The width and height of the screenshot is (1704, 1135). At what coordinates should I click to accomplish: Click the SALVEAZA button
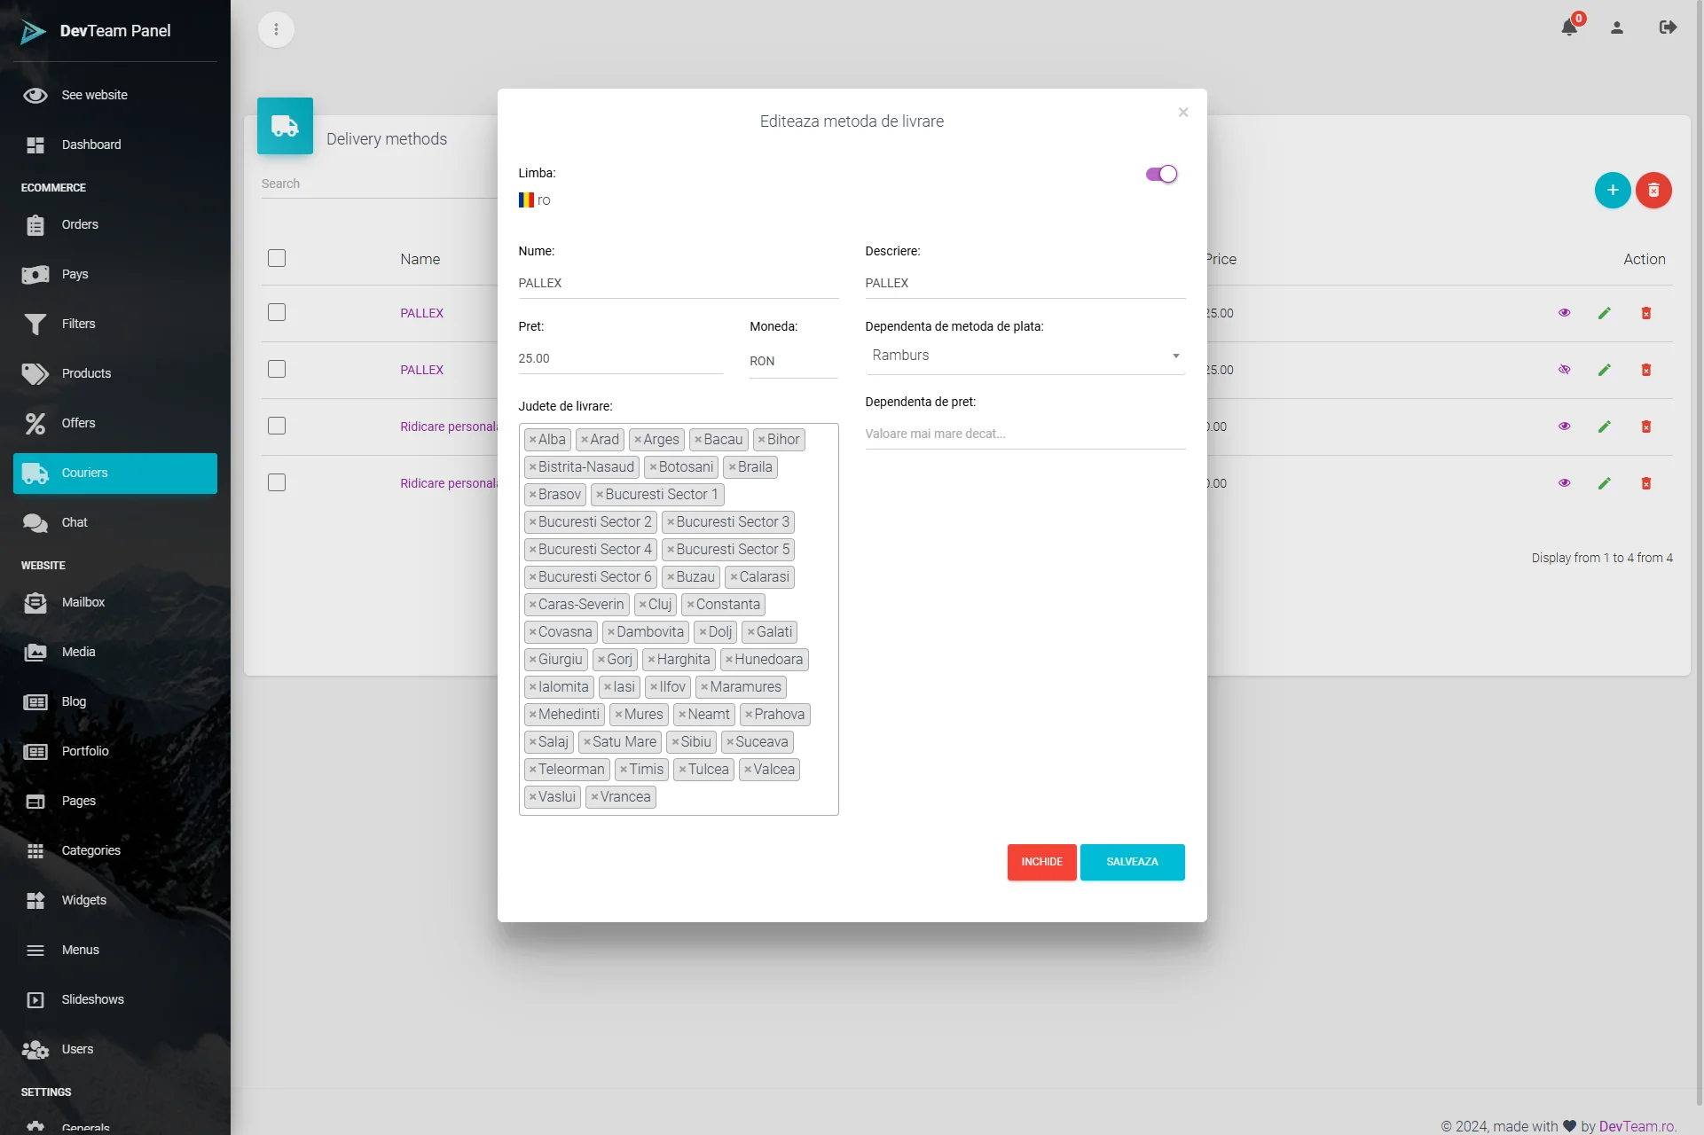coord(1132,862)
